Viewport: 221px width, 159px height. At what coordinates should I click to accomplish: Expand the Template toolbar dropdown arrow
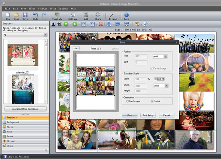[65, 16]
